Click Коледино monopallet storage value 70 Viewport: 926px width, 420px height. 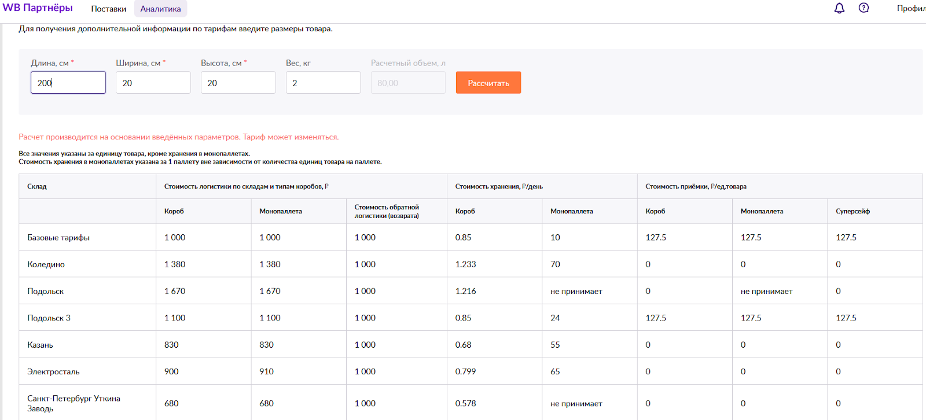click(x=555, y=264)
